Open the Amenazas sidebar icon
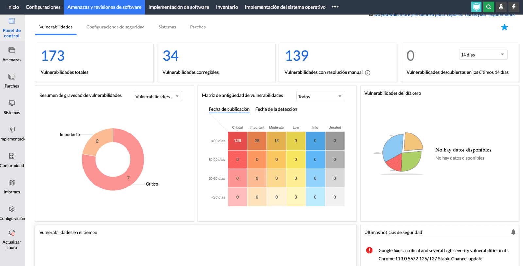The image size is (523, 266). tap(12, 50)
